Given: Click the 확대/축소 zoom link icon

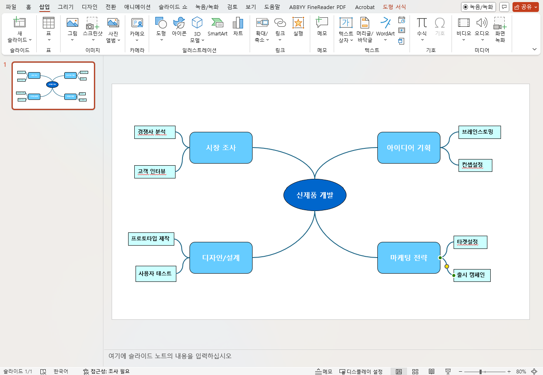Looking at the screenshot, I should [x=262, y=23].
